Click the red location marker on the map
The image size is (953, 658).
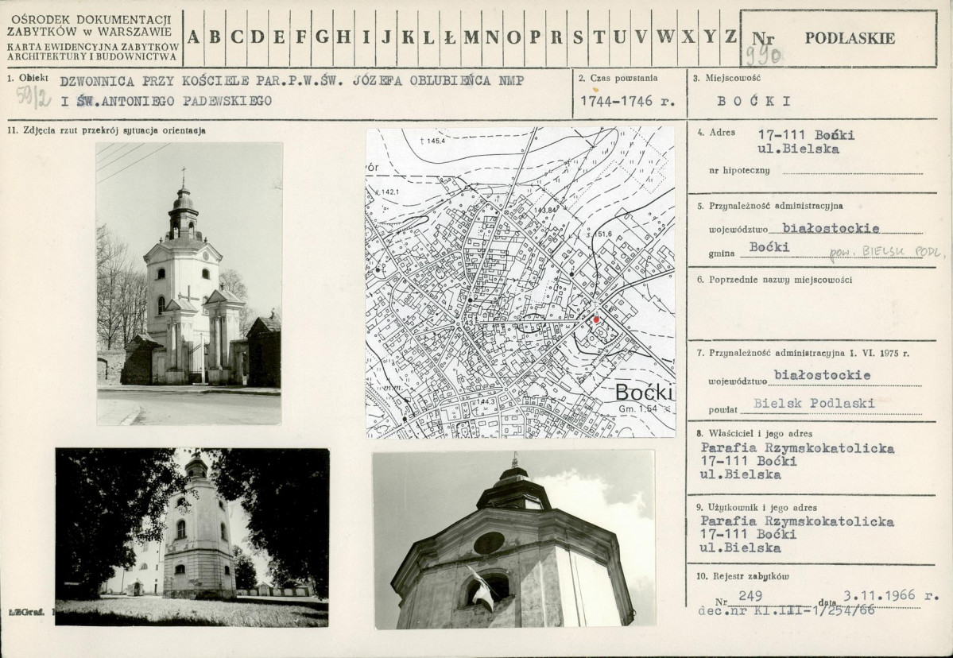(597, 319)
